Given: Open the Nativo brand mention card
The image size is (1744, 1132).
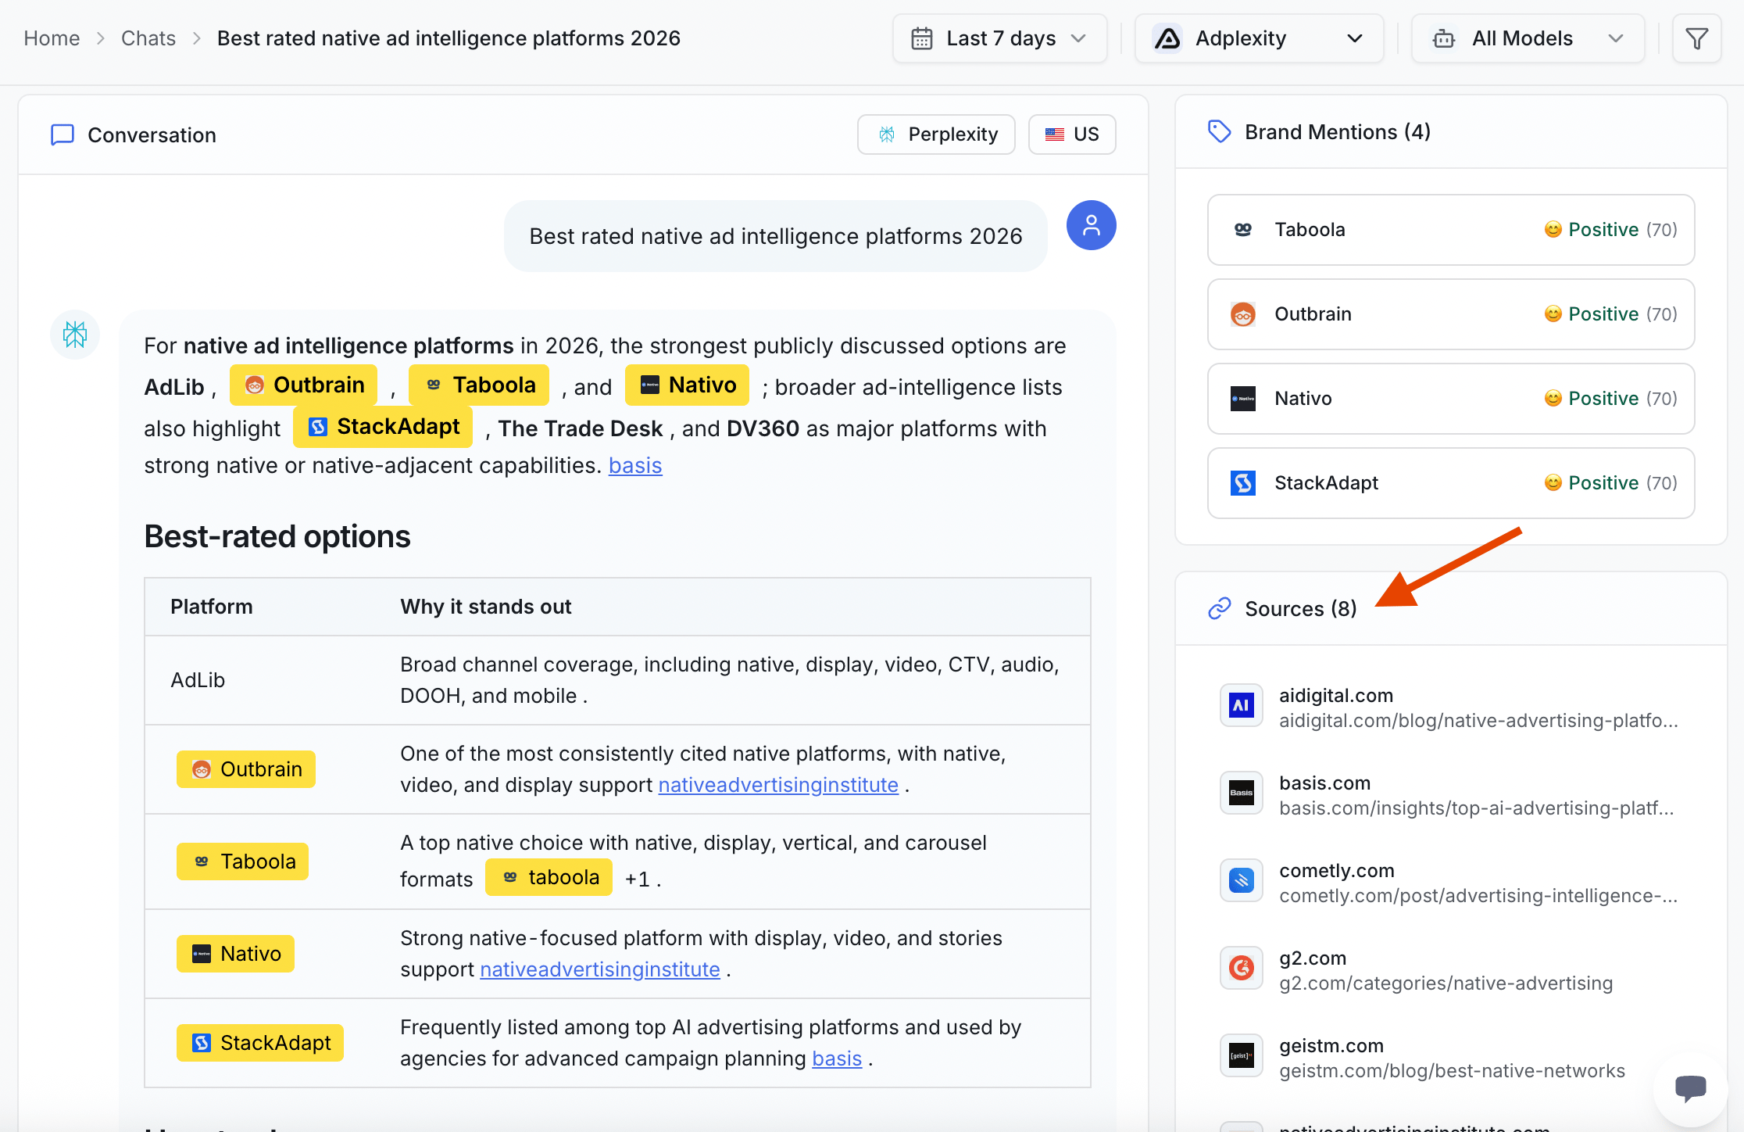Looking at the screenshot, I should click(1450, 399).
